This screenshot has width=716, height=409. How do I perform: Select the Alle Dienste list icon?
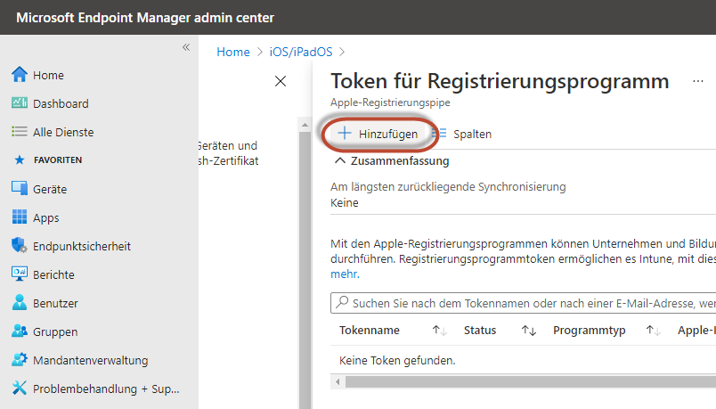point(20,132)
